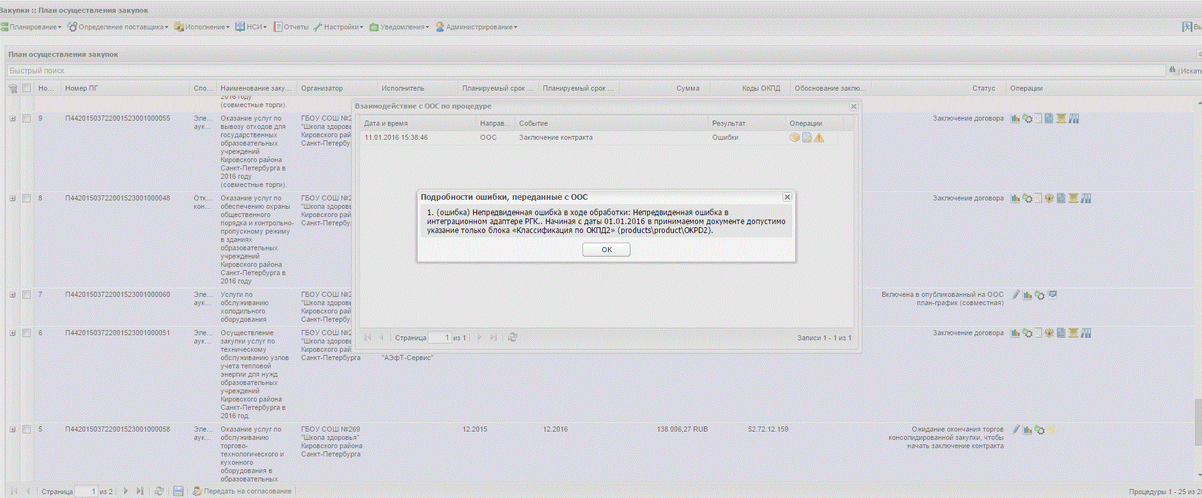Image resolution: width=1202 pixels, height=498 pixels.
Task: Click message note icon in row 7
Action: pyautogui.click(x=1052, y=294)
